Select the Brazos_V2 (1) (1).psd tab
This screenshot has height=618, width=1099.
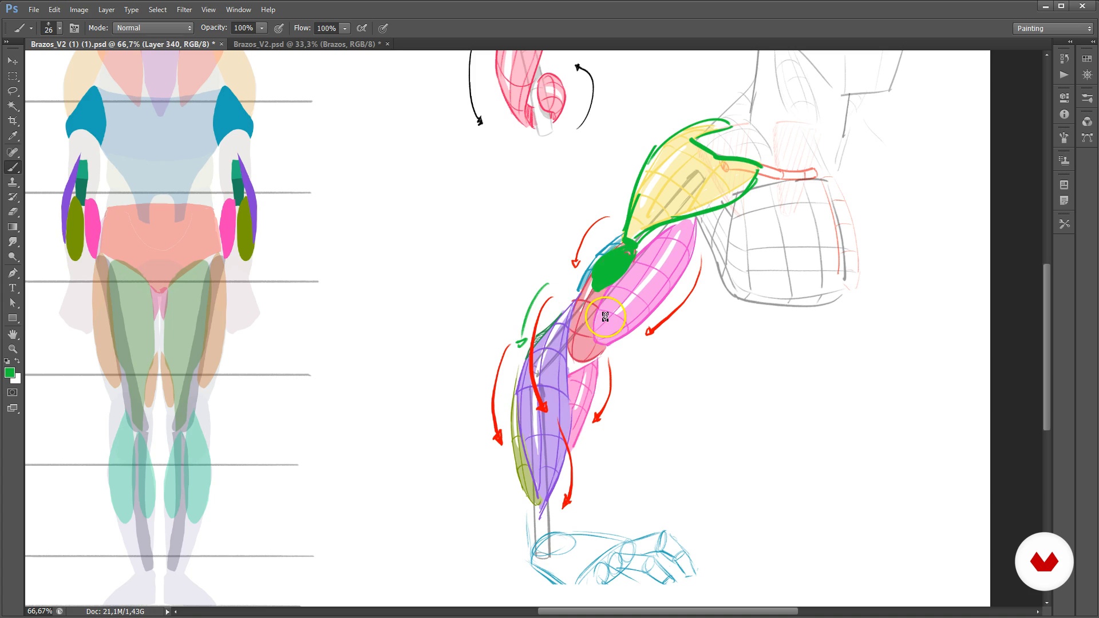122,44
